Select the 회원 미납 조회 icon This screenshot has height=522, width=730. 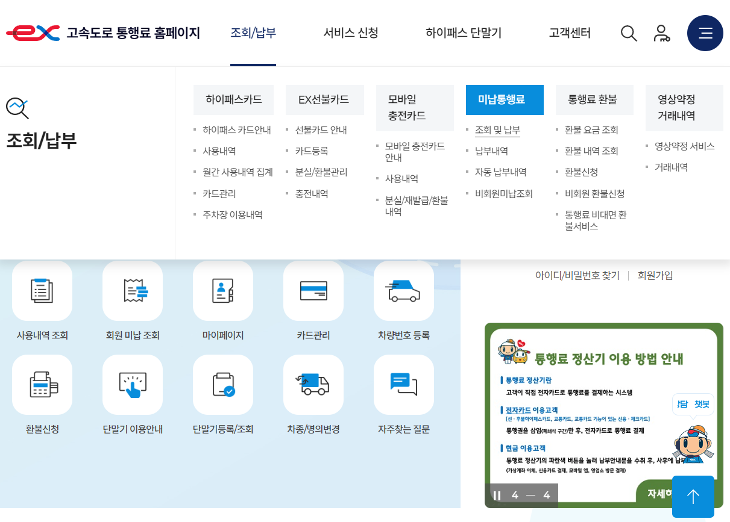pyautogui.click(x=133, y=291)
